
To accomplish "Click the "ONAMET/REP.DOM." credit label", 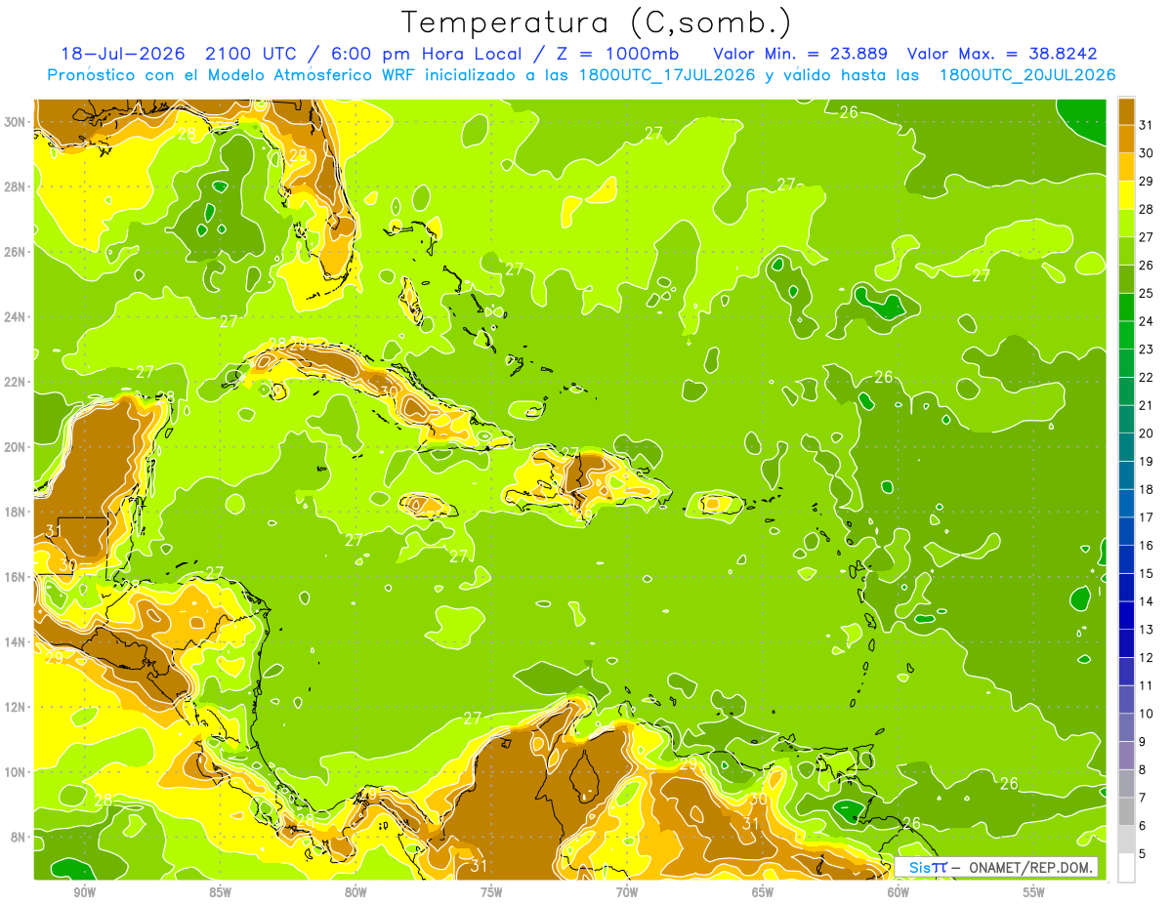I will coord(1030,867).
